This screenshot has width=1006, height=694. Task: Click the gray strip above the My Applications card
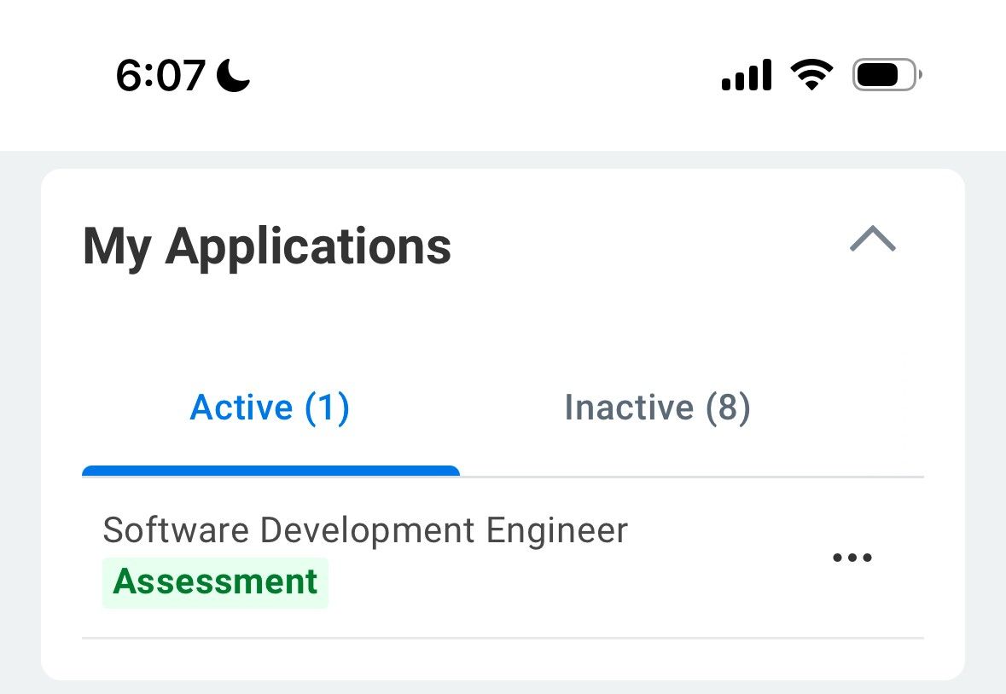[503, 159]
